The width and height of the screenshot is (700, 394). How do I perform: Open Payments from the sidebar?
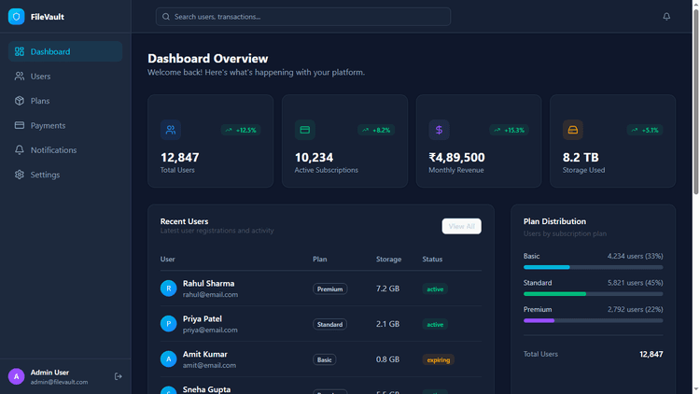[48, 125]
